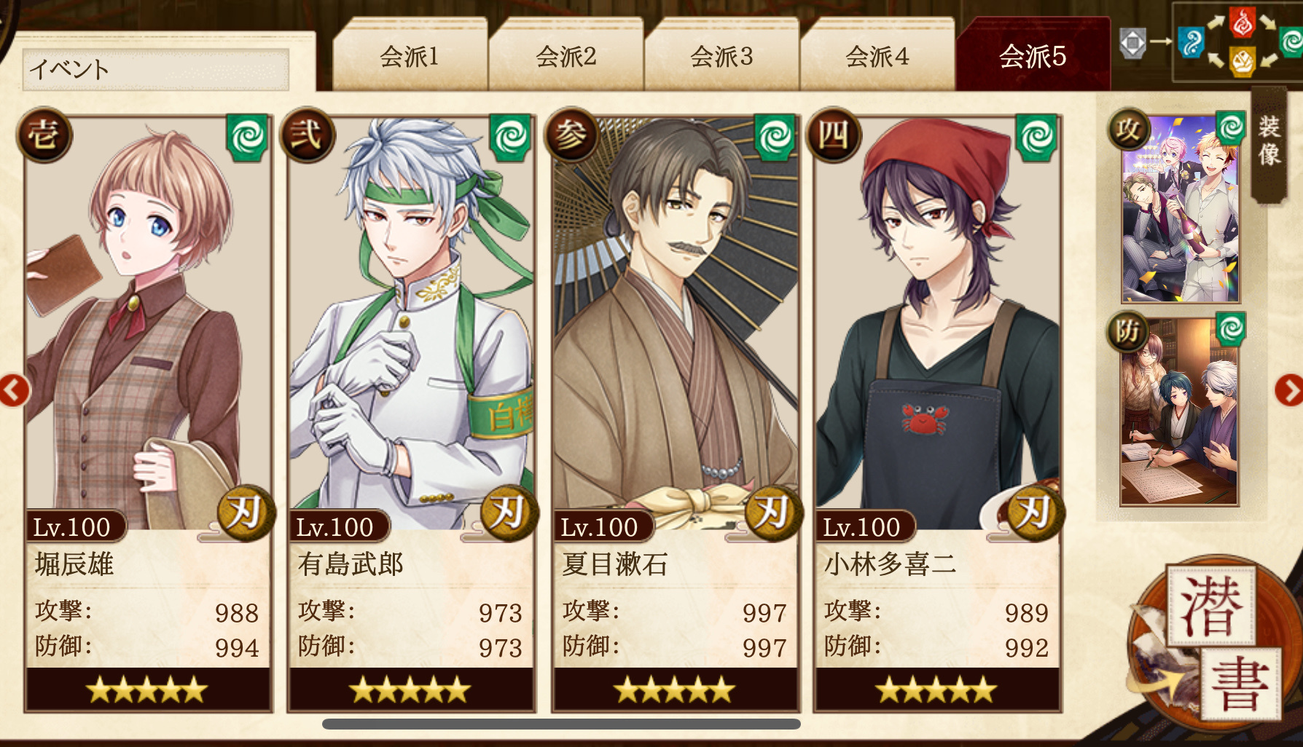Select the 会派4 tab

pyautogui.click(x=877, y=56)
